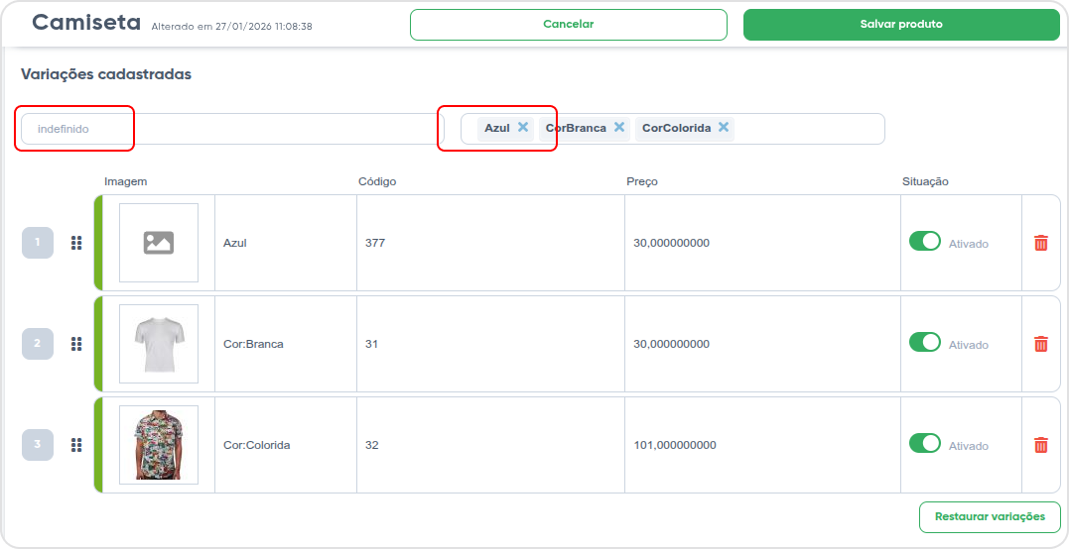Toggle off the Cor:Branca Ativado switch

[924, 342]
